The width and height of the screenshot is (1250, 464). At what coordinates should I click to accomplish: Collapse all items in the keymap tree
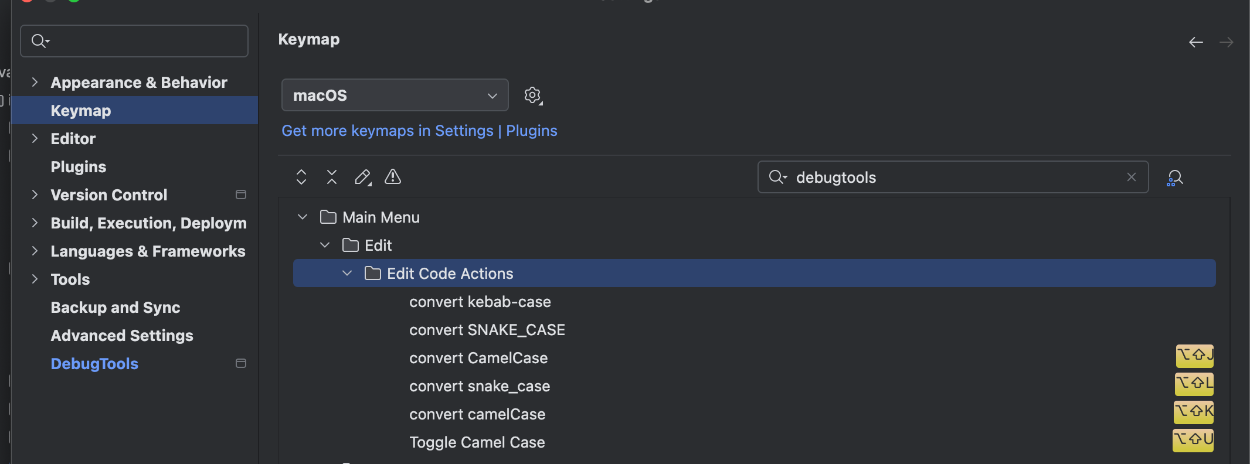click(x=331, y=176)
